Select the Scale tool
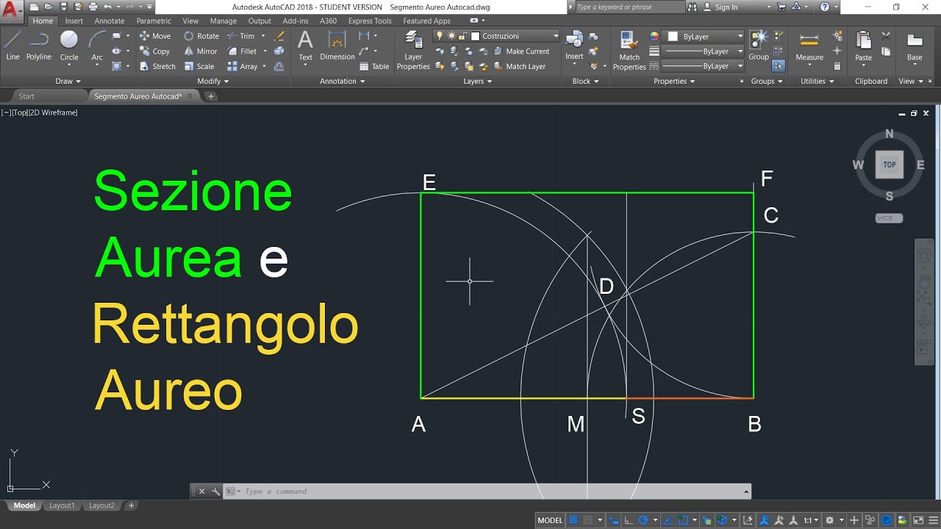941x529 pixels. (199, 66)
